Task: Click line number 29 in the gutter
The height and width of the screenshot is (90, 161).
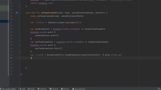Action: (x=11, y=13)
